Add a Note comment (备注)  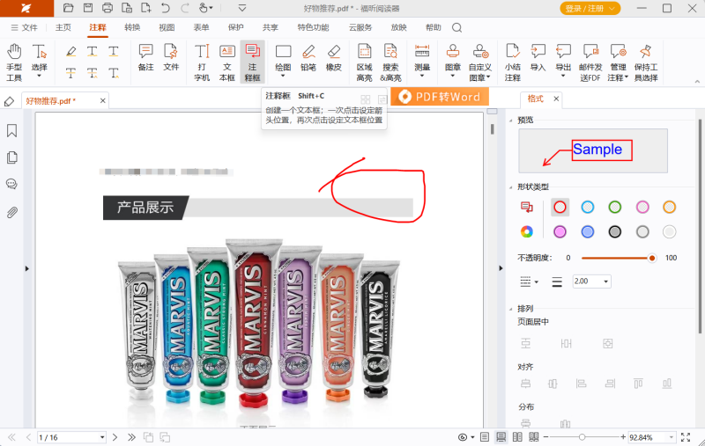pyautogui.click(x=145, y=57)
